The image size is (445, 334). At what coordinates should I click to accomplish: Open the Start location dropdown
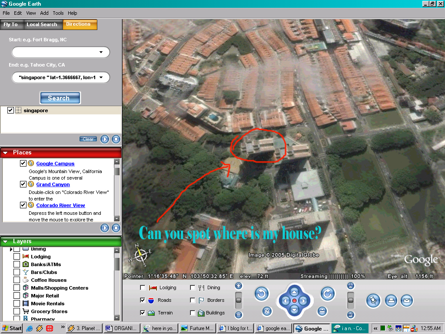(x=101, y=52)
